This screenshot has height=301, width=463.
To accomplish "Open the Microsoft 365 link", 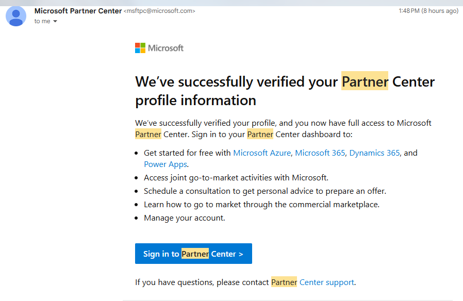I will click(x=320, y=153).
